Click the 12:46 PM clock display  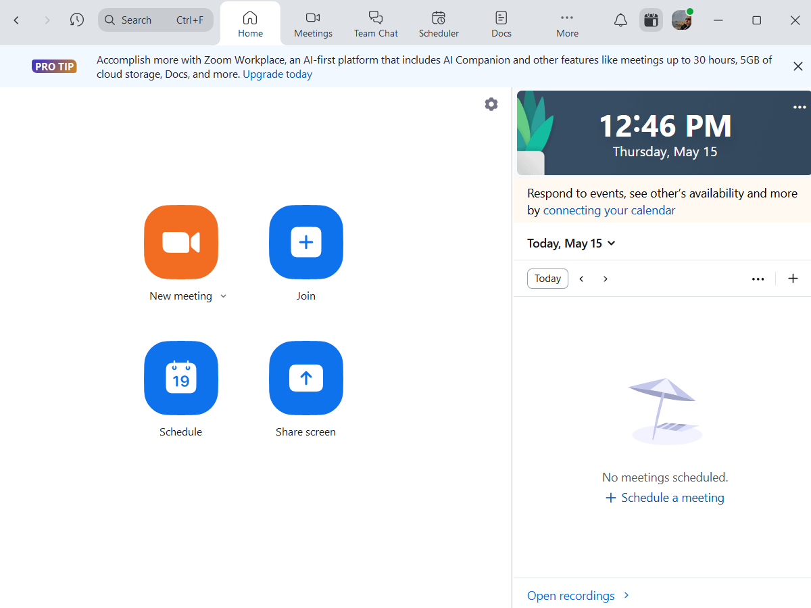665,126
